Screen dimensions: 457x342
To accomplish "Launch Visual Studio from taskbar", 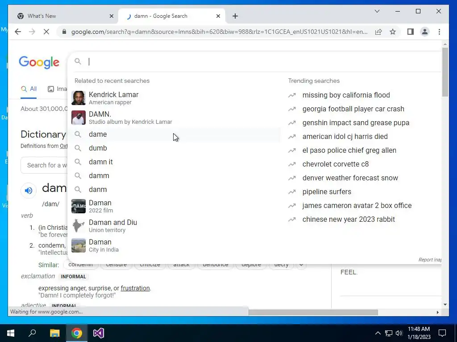I will (99, 333).
